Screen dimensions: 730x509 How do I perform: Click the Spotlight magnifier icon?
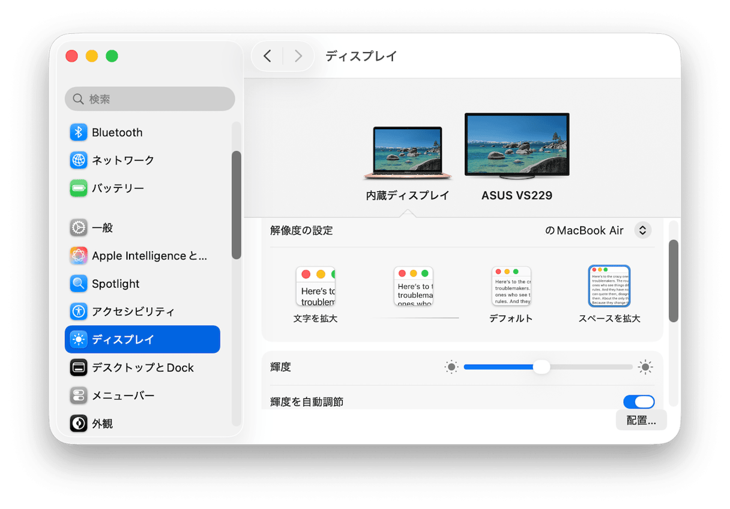79,284
